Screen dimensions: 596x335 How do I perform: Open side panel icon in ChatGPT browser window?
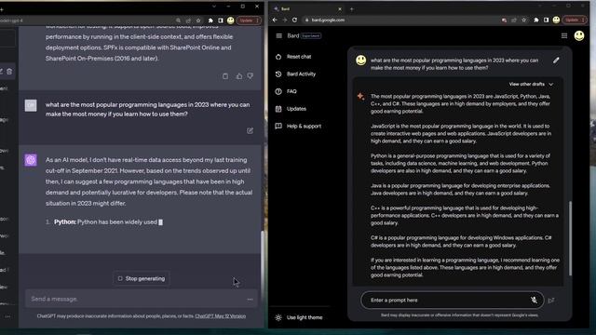click(221, 20)
